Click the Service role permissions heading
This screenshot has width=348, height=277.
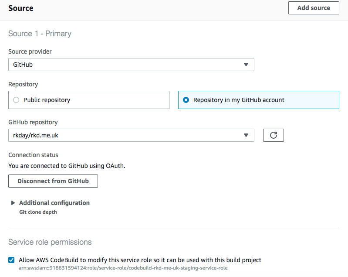[50, 242]
